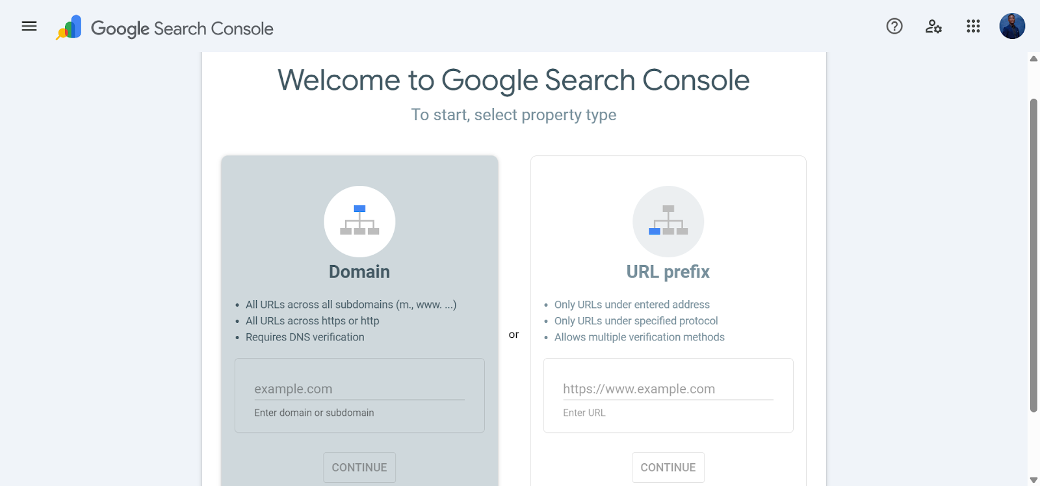The height and width of the screenshot is (486, 1040).
Task: Click the Google Search Console title text
Action: pyautogui.click(x=182, y=29)
